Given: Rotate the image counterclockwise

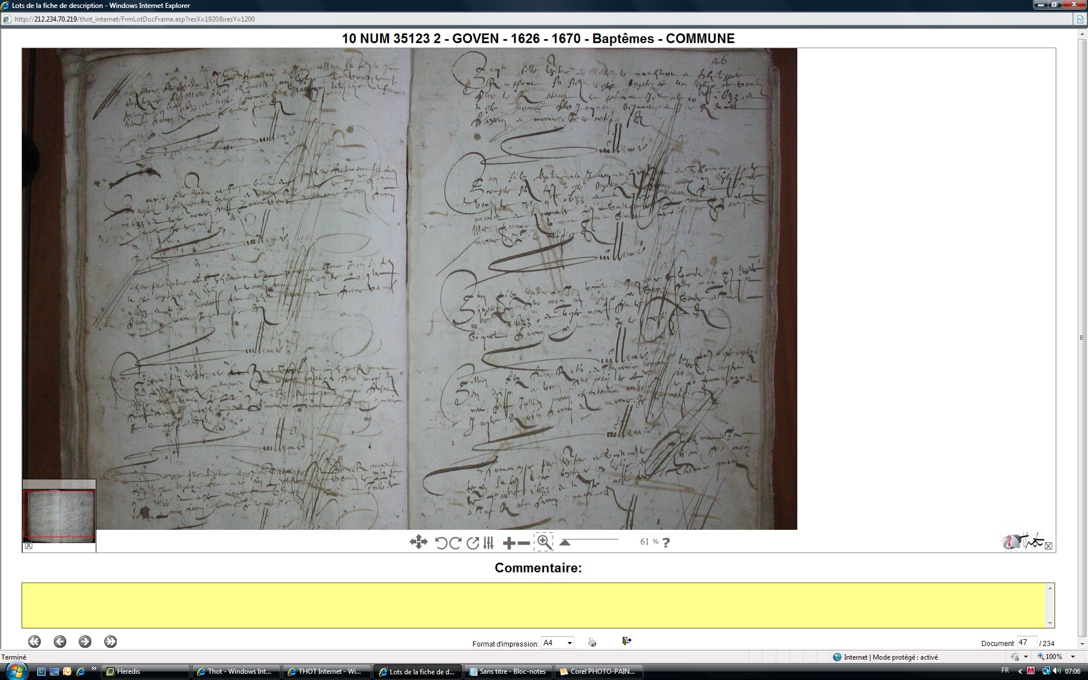Looking at the screenshot, I should pyautogui.click(x=441, y=543).
